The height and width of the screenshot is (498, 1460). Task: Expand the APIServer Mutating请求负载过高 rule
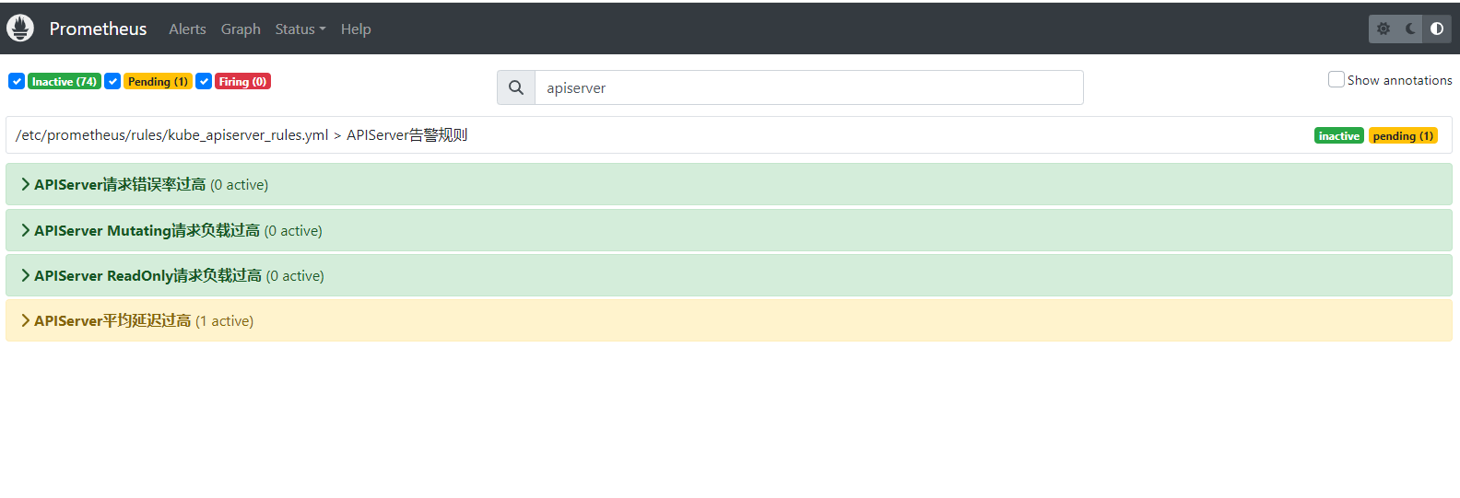[x=147, y=230]
